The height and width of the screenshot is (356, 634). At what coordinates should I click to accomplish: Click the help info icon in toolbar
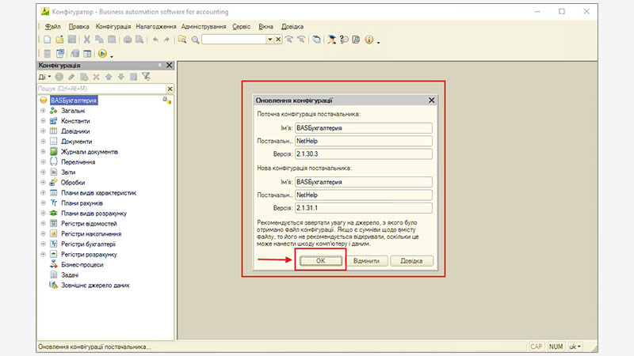[369, 39]
